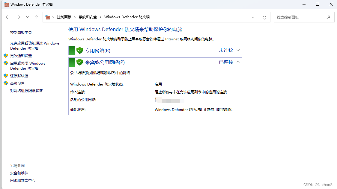
Task: Expand the chevron after 系统和安全 breadcrumb
Action: click(100, 17)
